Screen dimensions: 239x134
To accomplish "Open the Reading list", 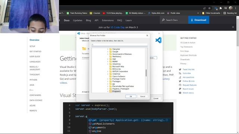I will click(x=230, y=13).
